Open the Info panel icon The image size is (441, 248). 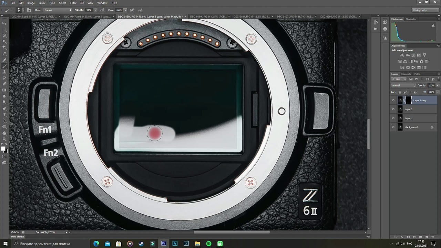385,29
